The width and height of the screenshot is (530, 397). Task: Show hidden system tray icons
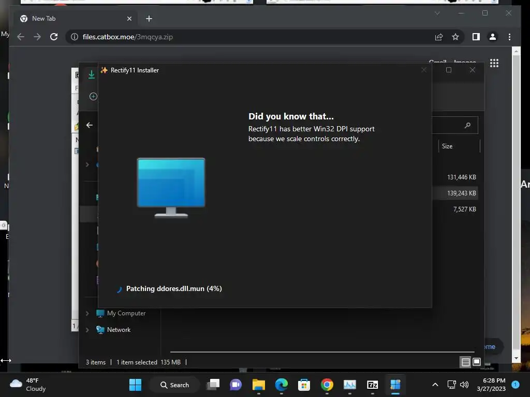[435, 385]
